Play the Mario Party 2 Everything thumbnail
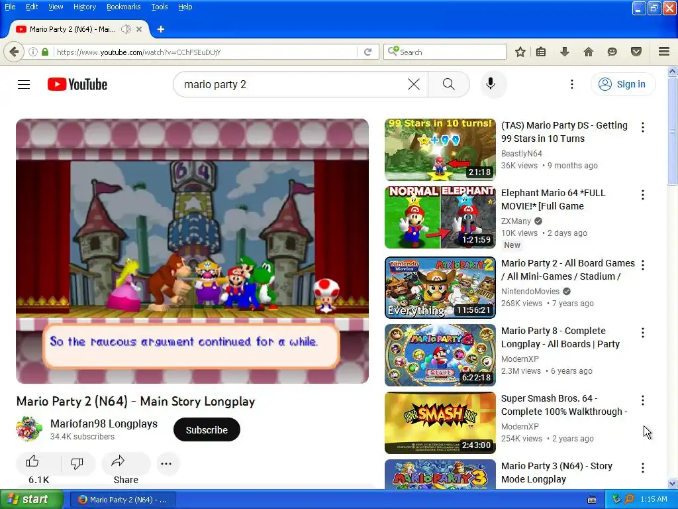Image resolution: width=678 pixels, height=509 pixels. 440,288
